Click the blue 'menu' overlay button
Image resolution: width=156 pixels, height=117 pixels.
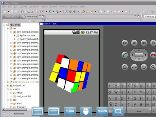pyautogui.click(x=70, y=111)
